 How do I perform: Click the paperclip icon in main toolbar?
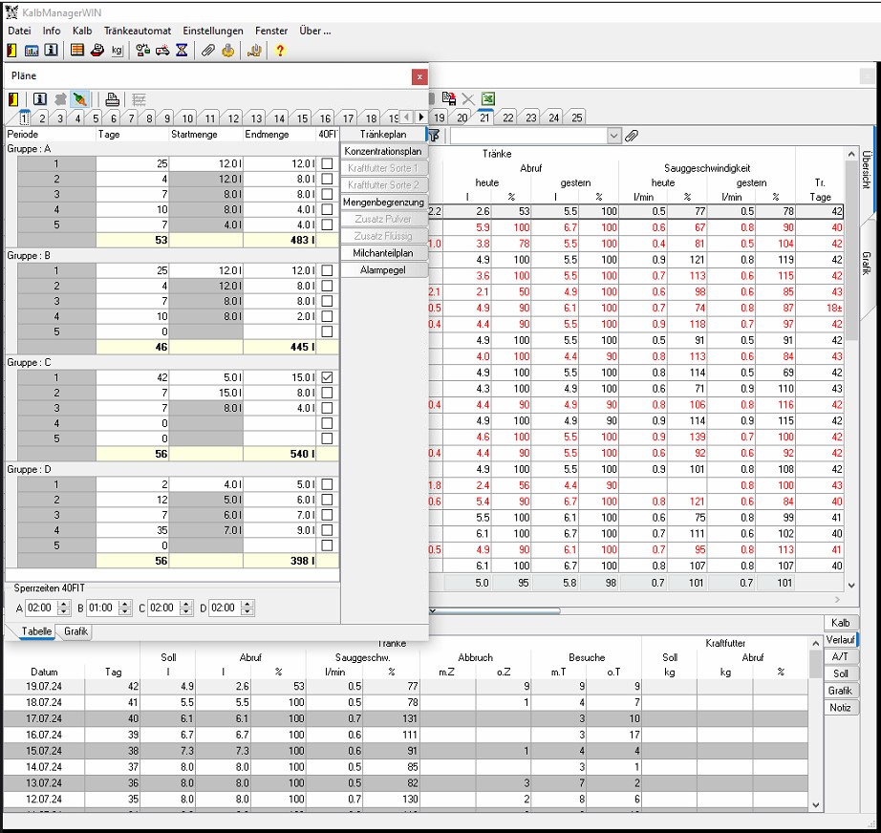click(x=207, y=51)
